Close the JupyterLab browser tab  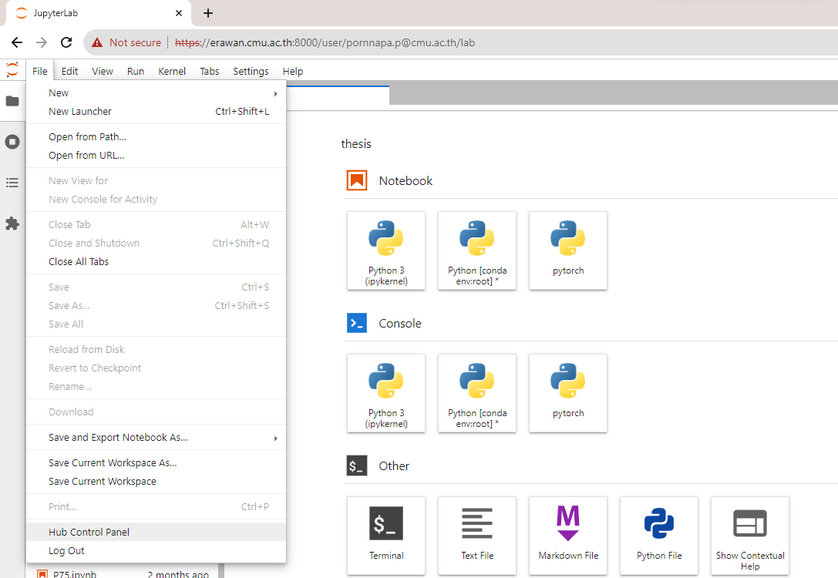[179, 13]
